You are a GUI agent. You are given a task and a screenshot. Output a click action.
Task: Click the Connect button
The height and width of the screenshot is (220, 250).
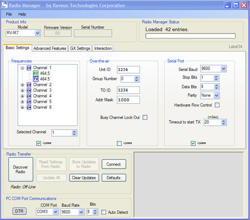(x=114, y=165)
